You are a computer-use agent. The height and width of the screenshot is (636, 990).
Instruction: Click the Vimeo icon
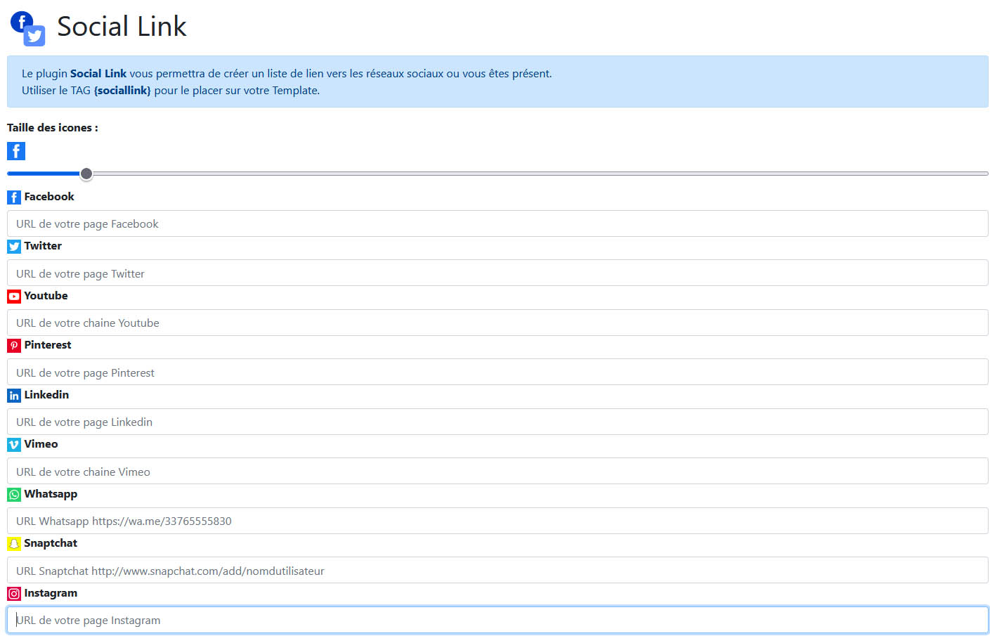pos(14,445)
